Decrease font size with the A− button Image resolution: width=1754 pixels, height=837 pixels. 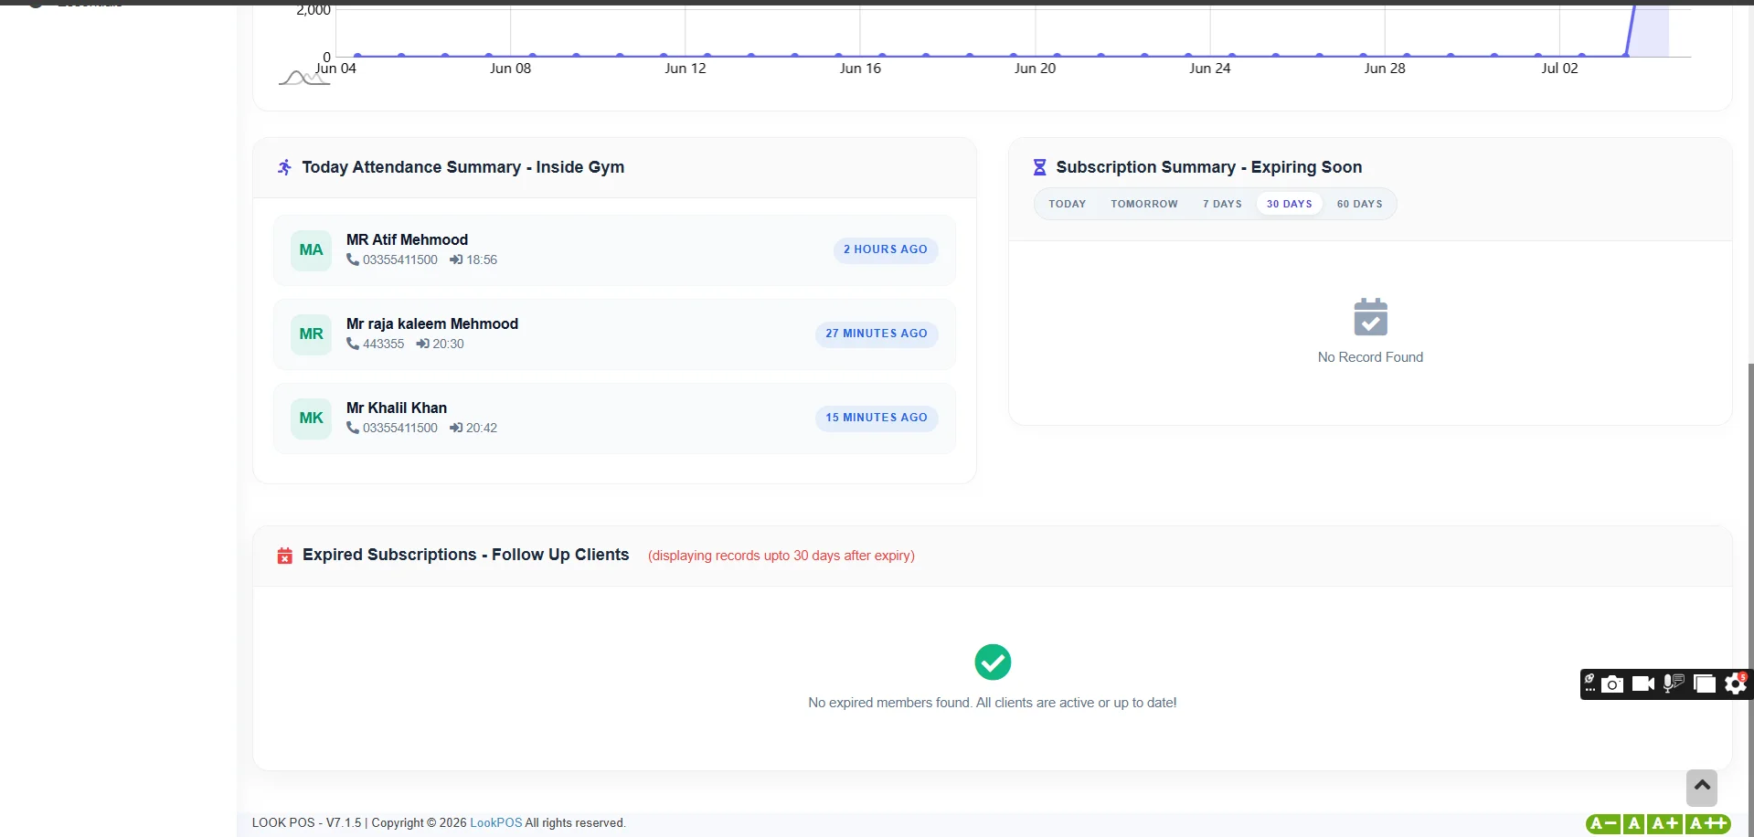pos(1603,823)
